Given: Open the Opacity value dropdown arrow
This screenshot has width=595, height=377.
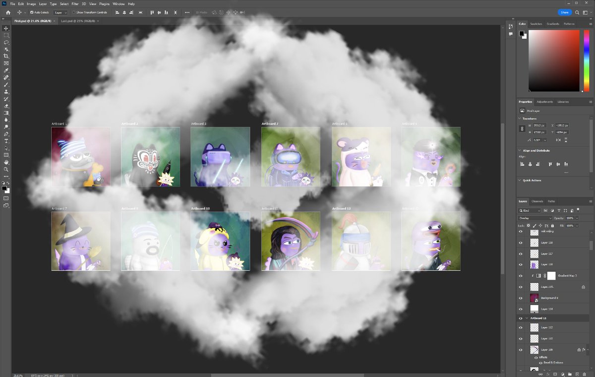Looking at the screenshot, I should [577, 218].
